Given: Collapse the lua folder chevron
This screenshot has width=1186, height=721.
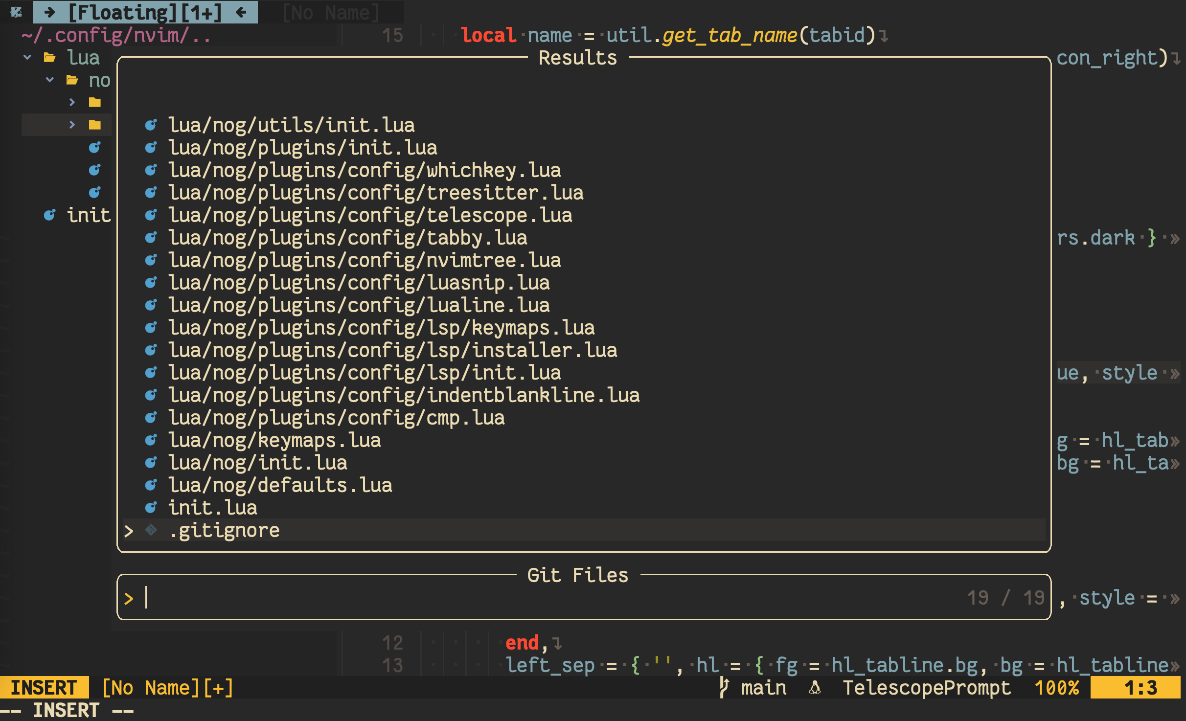Looking at the screenshot, I should pos(27,58).
